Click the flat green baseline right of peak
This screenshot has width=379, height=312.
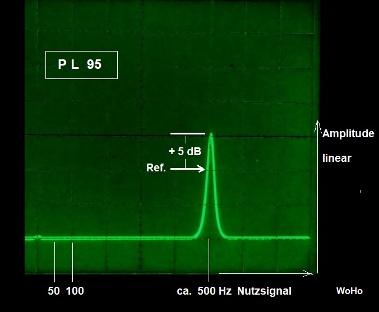click(269, 238)
